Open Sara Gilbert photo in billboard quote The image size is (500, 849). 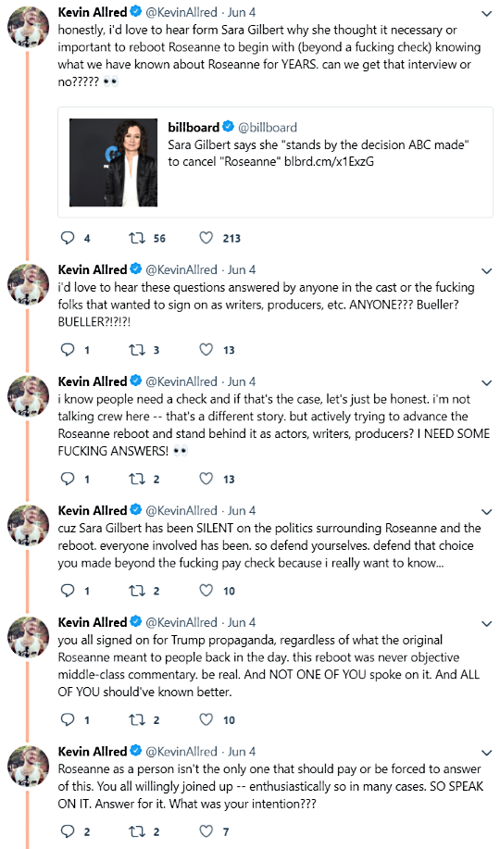point(113,162)
